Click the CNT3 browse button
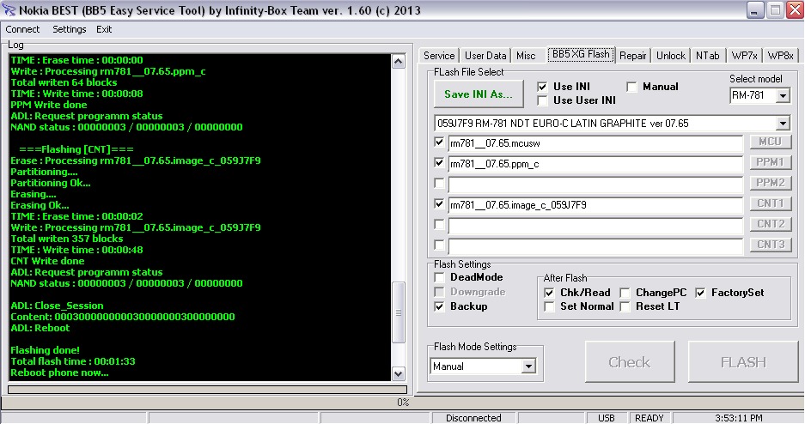 point(770,244)
